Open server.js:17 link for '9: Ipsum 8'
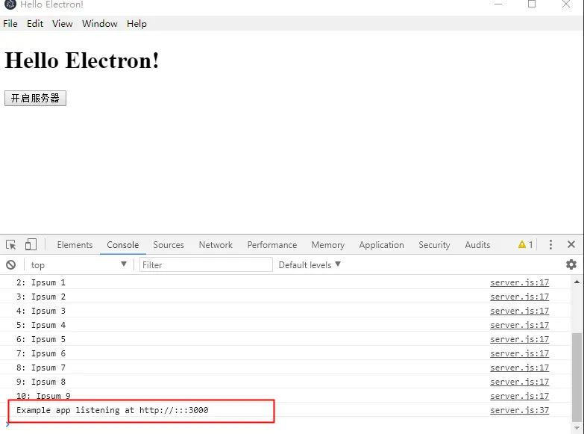 (520, 382)
